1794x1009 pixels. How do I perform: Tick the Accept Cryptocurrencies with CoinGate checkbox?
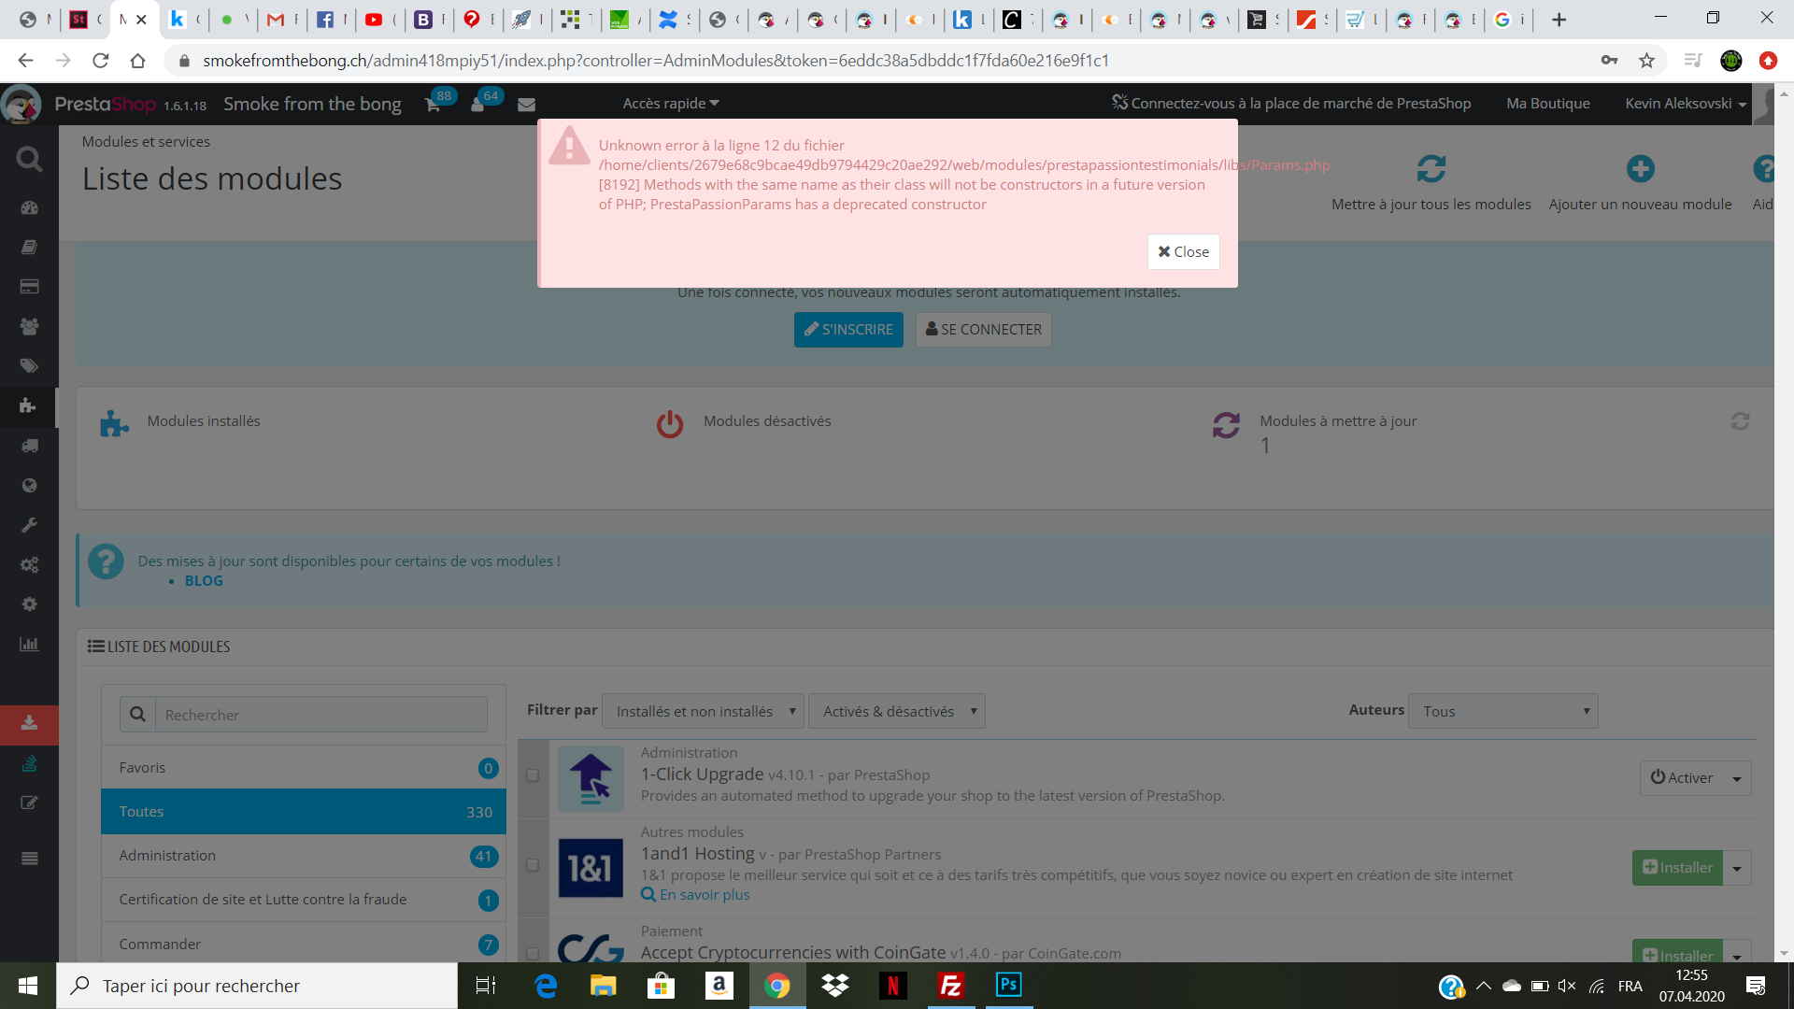533,953
